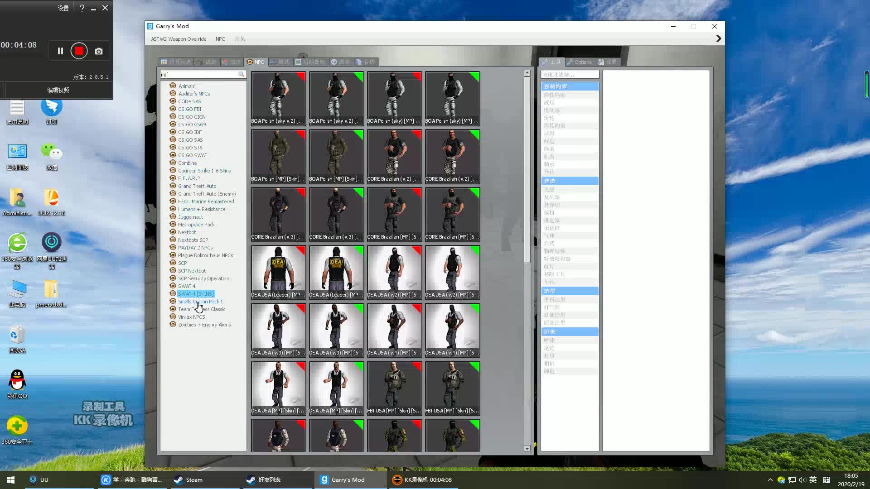Collapse the 造型 tool category header

coord(570,291)
